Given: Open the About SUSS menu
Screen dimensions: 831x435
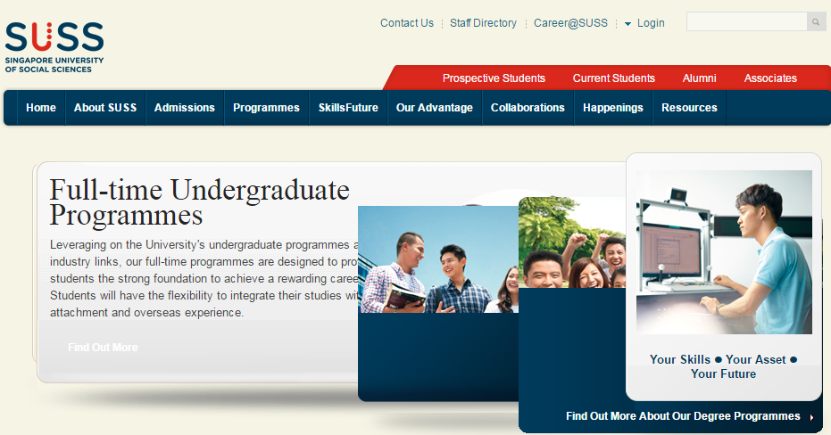Looking at the screenshot, I should click(x=105, y=108).
